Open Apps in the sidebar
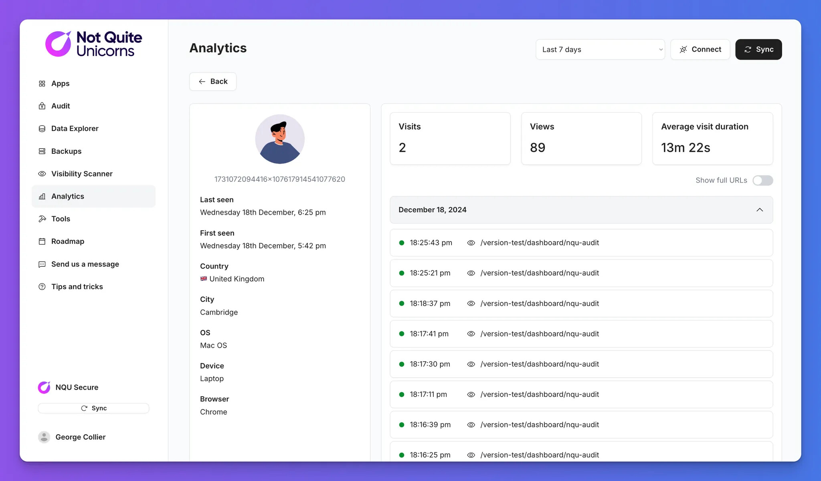821x481 pixels. [93, 83]
